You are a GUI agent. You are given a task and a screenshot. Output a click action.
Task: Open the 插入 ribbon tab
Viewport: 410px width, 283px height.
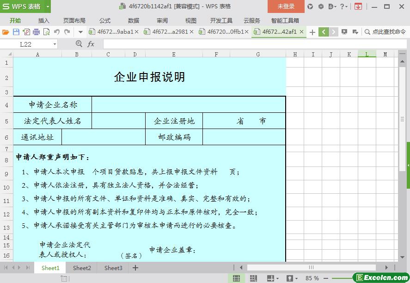point(43,20)
